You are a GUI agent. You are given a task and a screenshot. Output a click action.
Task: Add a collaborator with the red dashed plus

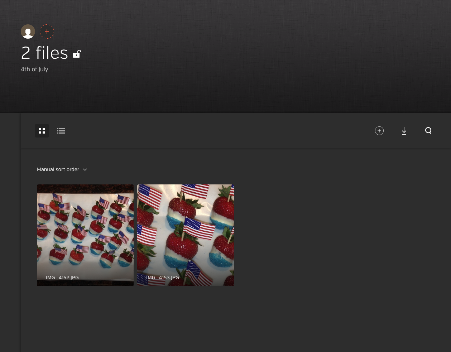tap(47, 32)
